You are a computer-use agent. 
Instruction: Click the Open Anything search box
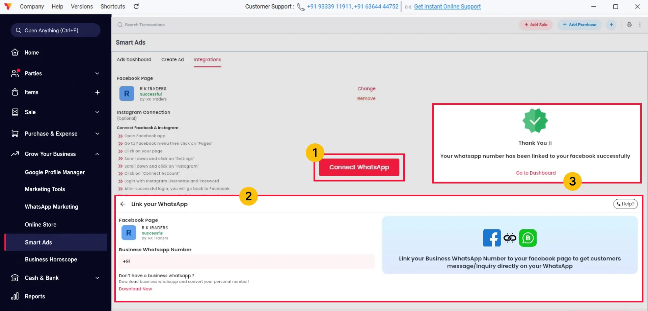tap(55, 30)
